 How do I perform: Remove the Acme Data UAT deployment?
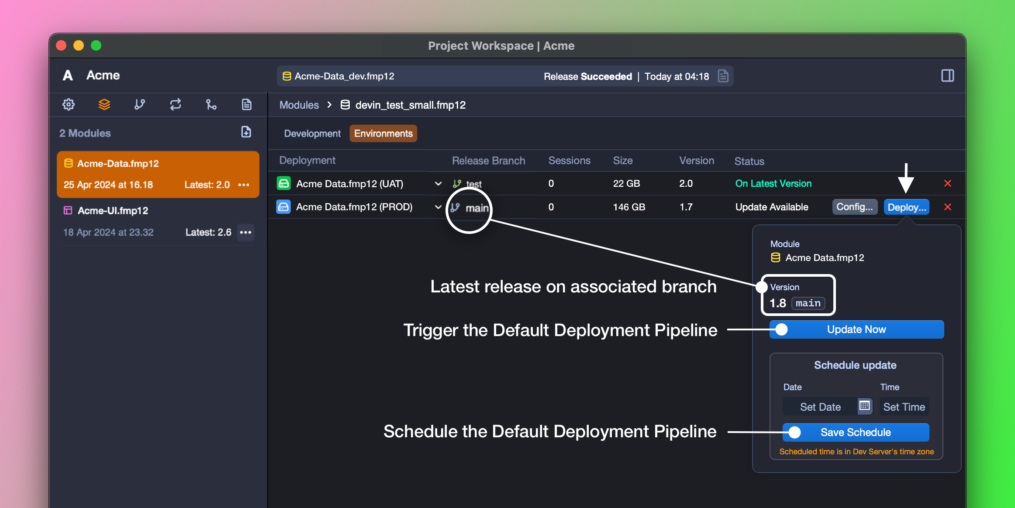pos(948,184)
